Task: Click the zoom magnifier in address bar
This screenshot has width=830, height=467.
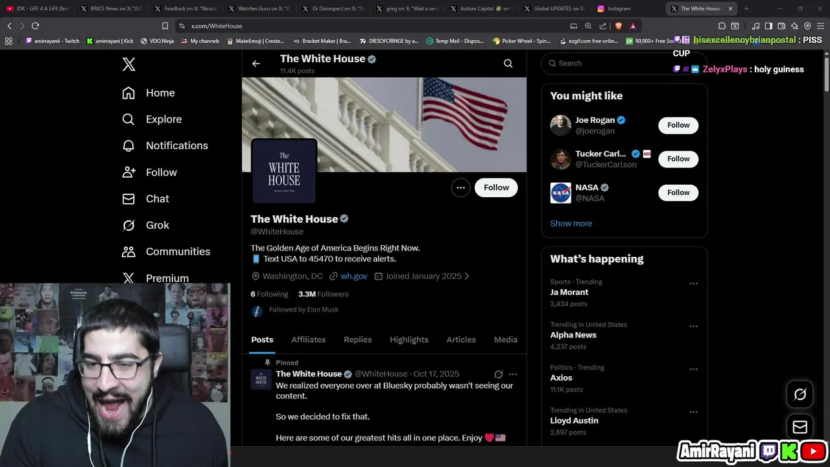Action: tap(588, 26)
